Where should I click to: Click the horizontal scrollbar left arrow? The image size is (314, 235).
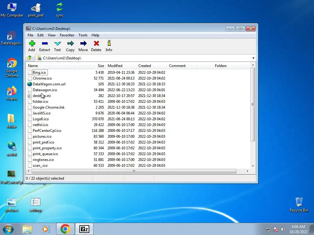tap(29, 171)
